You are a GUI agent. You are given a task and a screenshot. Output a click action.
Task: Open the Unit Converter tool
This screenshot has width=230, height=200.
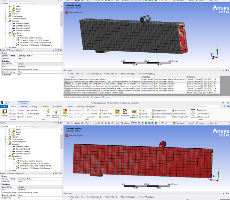[159, 117]
